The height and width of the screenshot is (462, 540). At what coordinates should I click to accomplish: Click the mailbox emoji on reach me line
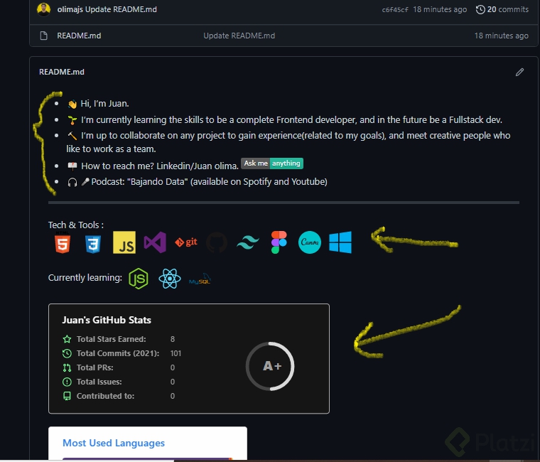coord(72,166)
